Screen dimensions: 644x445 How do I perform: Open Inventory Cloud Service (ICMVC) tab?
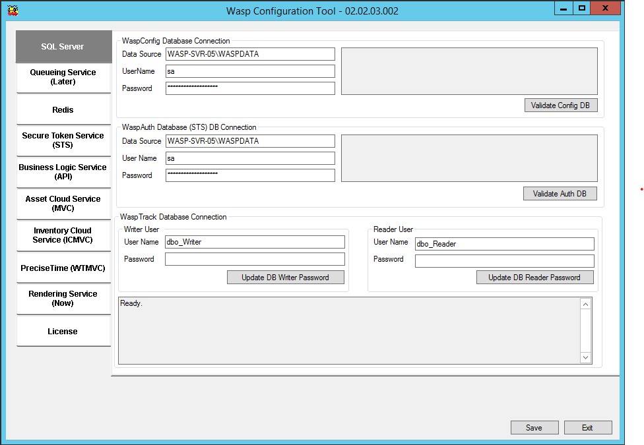tap(63, 235)
